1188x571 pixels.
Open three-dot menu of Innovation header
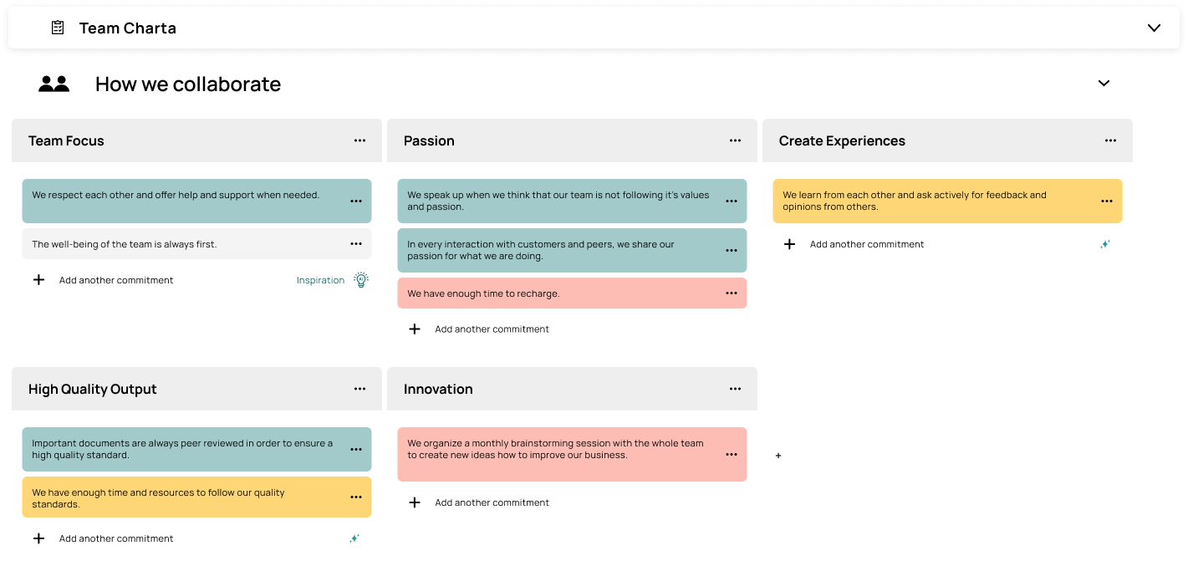735,389
